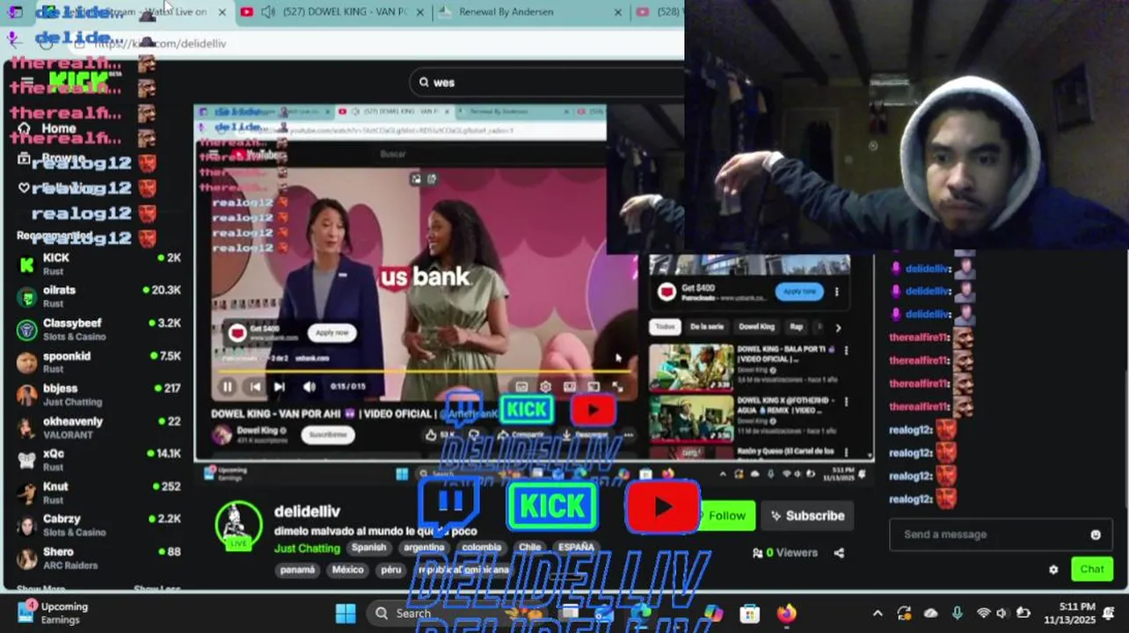The width and height of the screenshot is (1129, 633).
Task: Open Shero ARC Raiders stream
Action: click(x=98, y=558)
